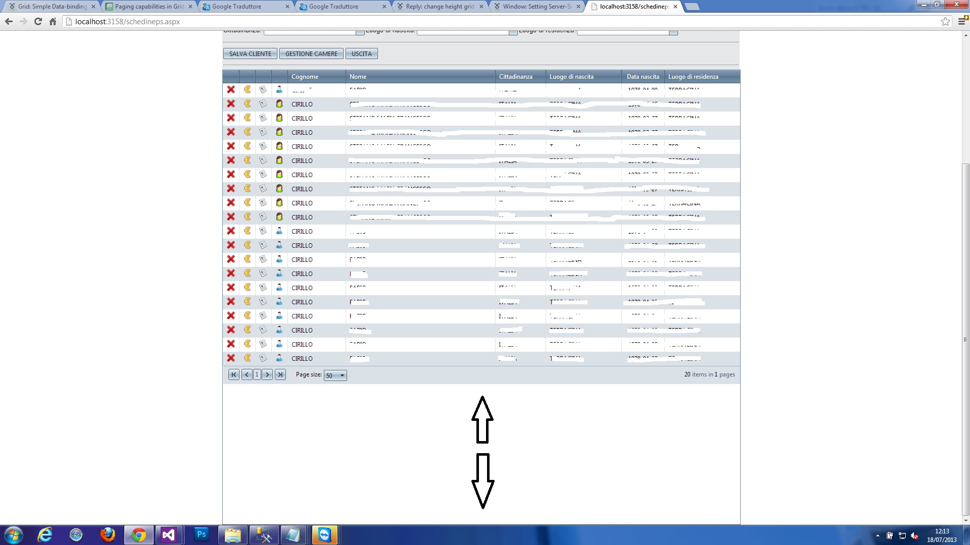Click the USCITA button

pyautogui.click(x=362, y=53)
